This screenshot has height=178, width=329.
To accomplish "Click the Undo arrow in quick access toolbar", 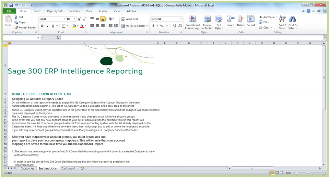I will click(16, 5).
